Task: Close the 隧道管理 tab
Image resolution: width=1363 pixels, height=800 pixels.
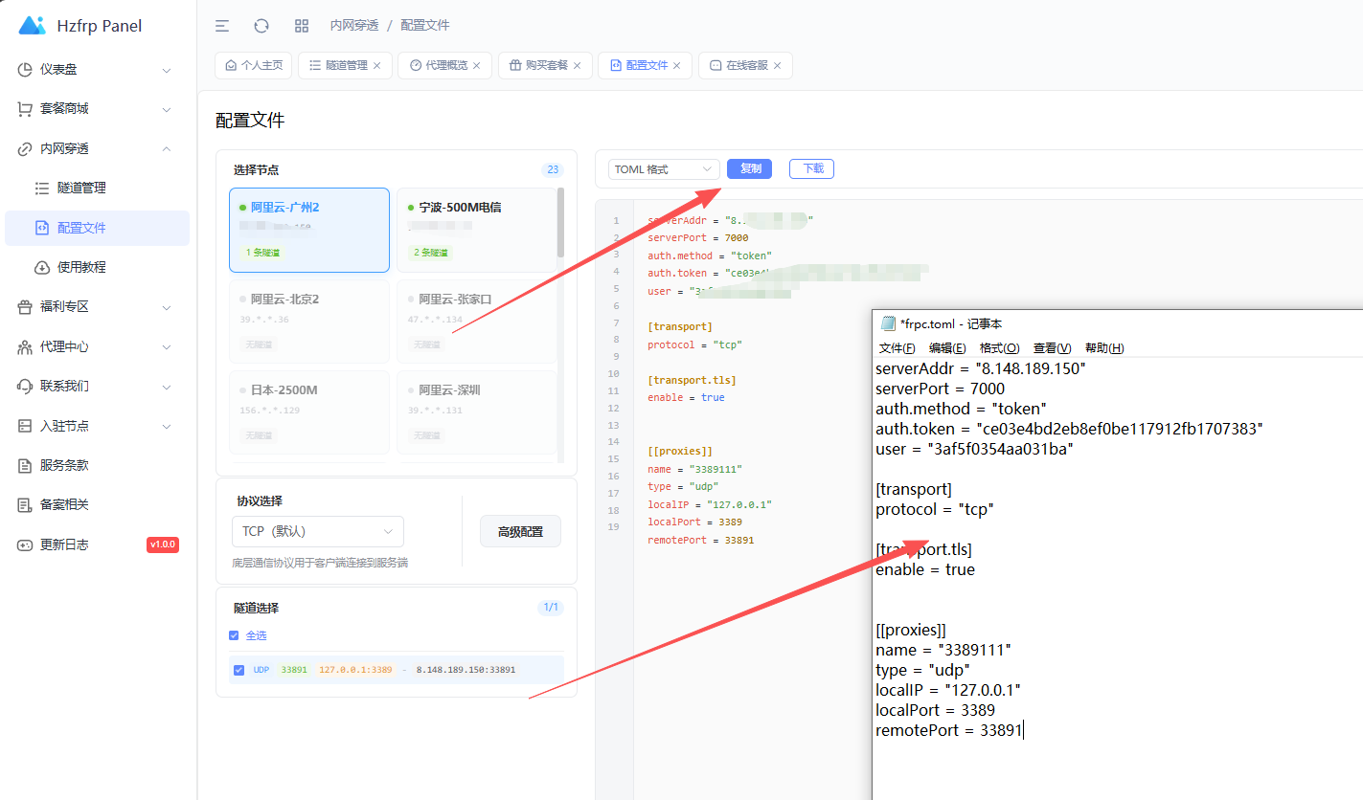Action: click(x=376, y=66)
